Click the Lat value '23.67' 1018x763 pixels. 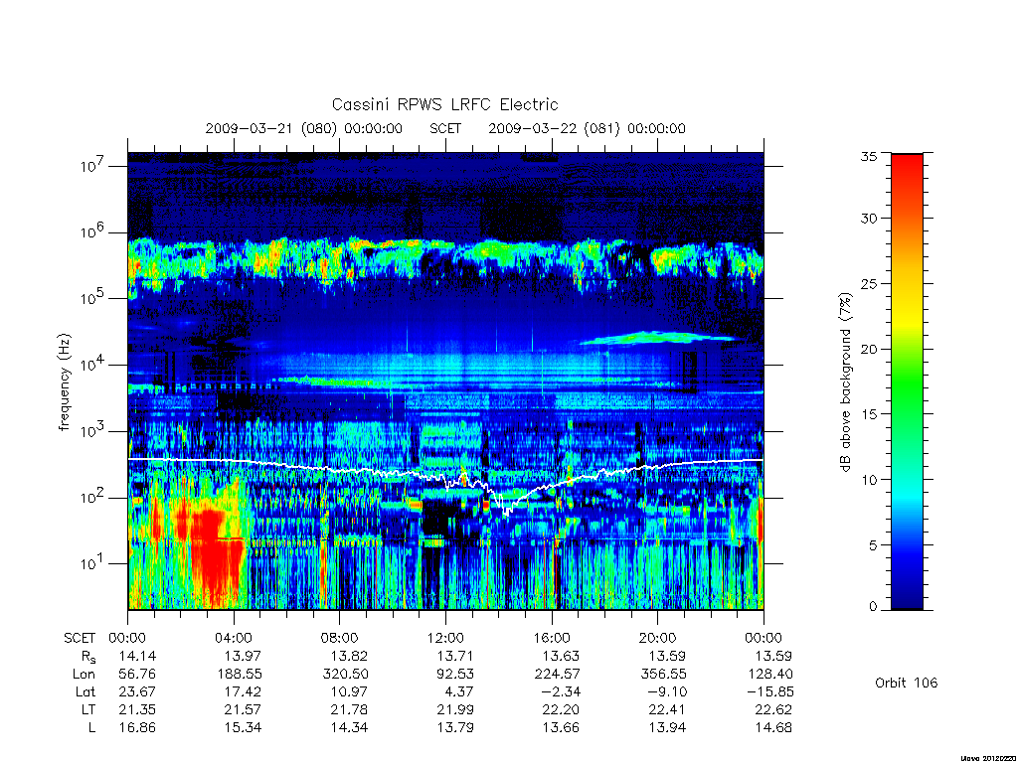click(x=137, y=691)
